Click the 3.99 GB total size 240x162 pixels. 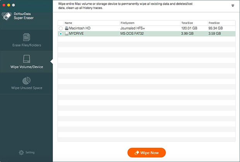click(x=187, y=34)
